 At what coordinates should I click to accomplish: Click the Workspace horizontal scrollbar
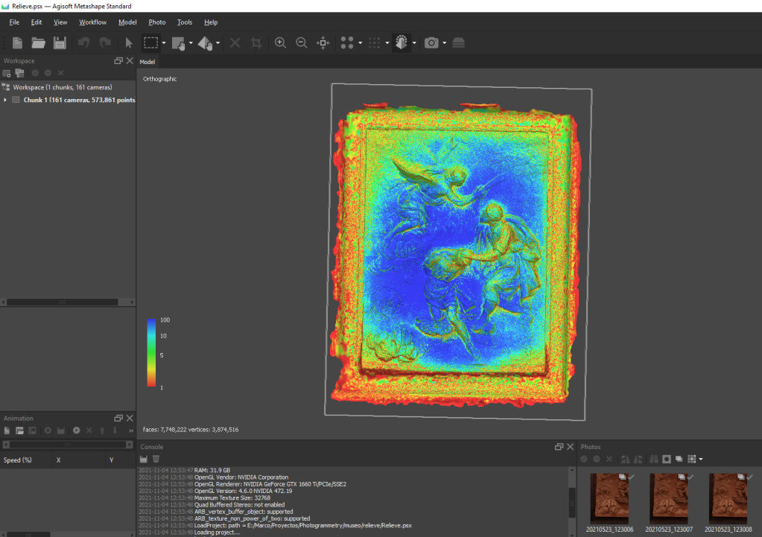click(x=61, y=302)
